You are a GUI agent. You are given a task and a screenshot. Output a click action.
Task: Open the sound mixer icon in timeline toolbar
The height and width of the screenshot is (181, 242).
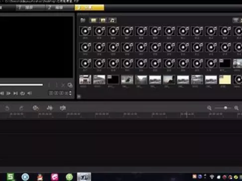50,108
